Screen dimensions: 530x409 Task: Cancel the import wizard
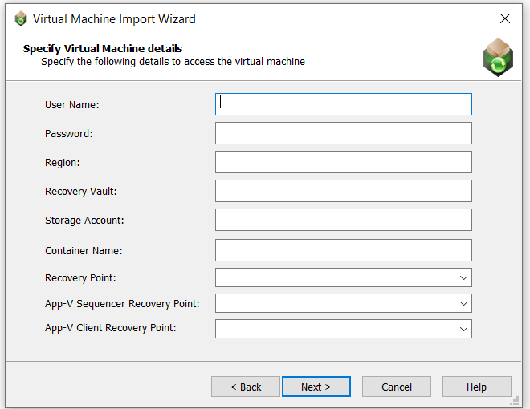tap(397, 387)
